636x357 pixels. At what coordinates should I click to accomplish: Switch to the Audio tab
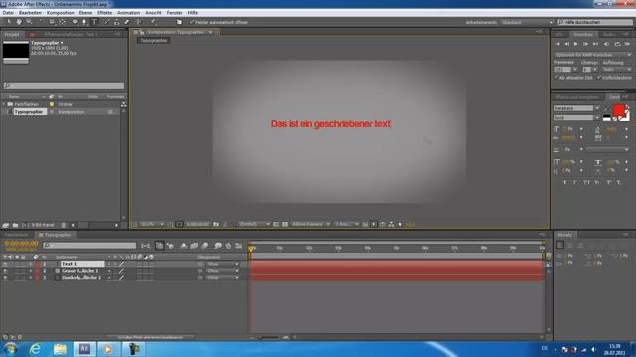(609, 35)
